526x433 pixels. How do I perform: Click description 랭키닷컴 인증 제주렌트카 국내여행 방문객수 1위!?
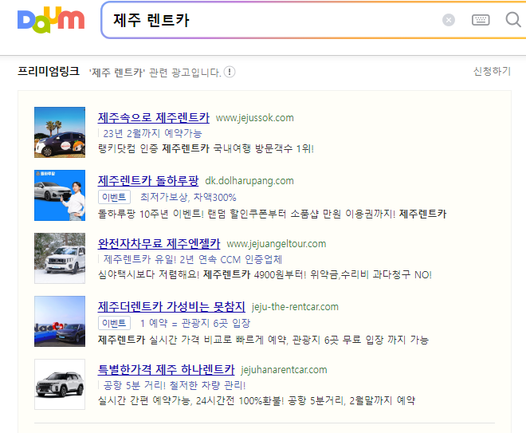click(206, 148)
